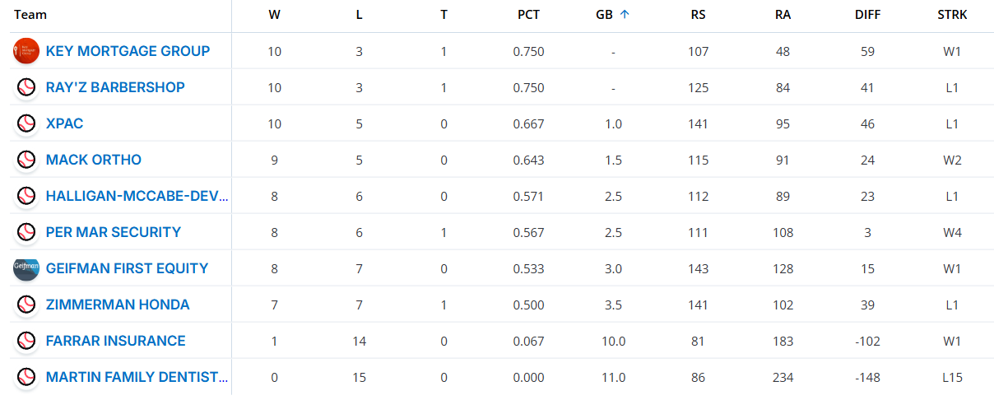Open the RAY'Z BARBERSHOP team link
Screen dimensions: 994x400
pyautogui.click(x=115, y=87)
